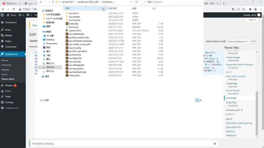
Task: Select wp-settings.php file
Action: [x=76, y=65]
